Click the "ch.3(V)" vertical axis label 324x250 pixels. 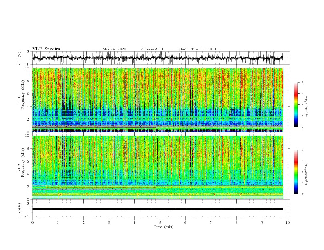(x=20, y=210)
